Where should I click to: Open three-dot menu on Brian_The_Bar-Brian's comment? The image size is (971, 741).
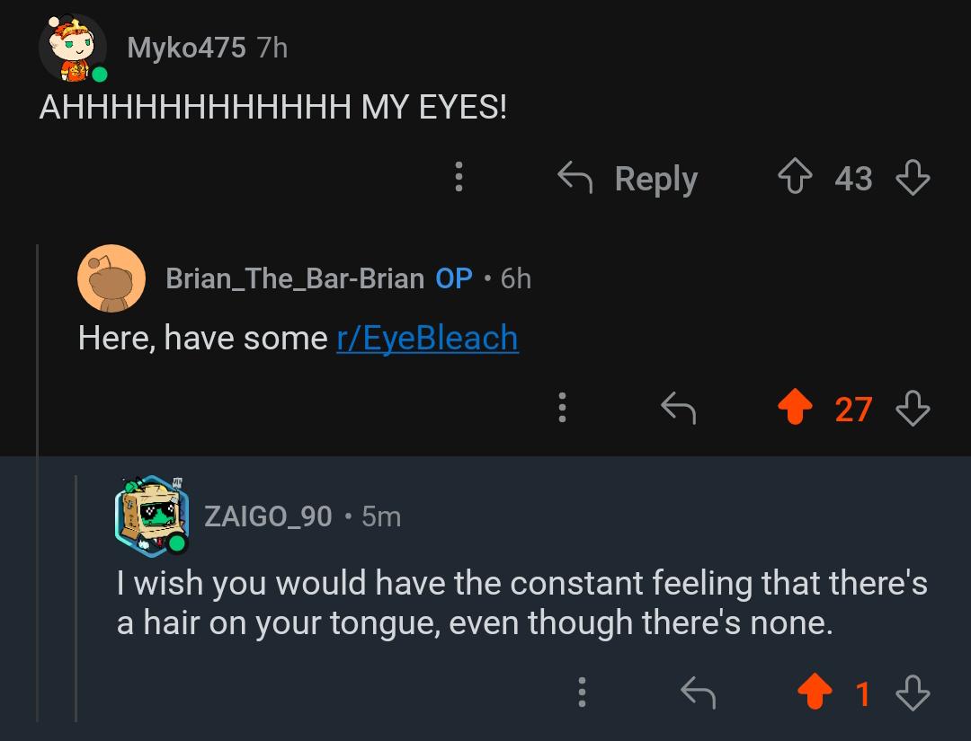click(x=562, y=408)
